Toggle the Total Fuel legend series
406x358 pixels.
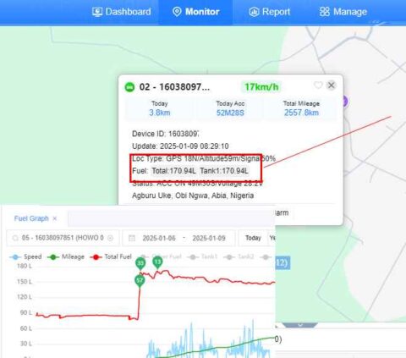(x=111, y=256)
